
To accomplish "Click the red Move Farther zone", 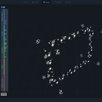I will 5,83.
